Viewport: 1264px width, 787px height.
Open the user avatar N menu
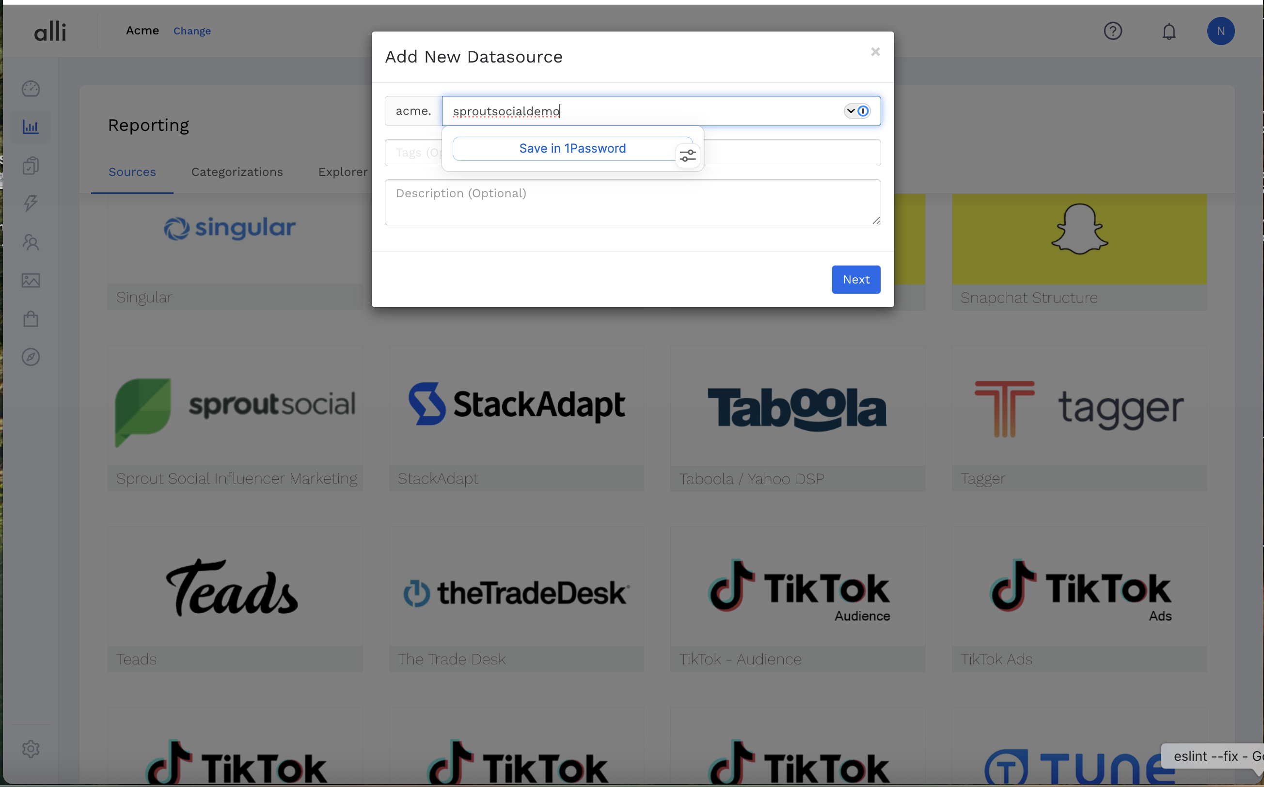point(1220,31)
